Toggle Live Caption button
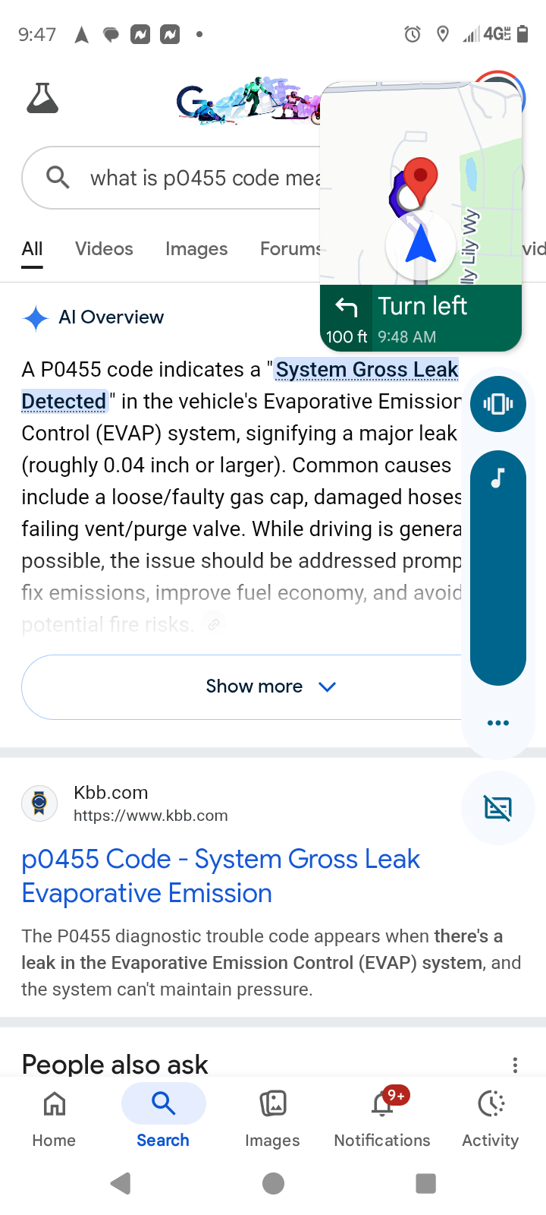 [497, 808]
